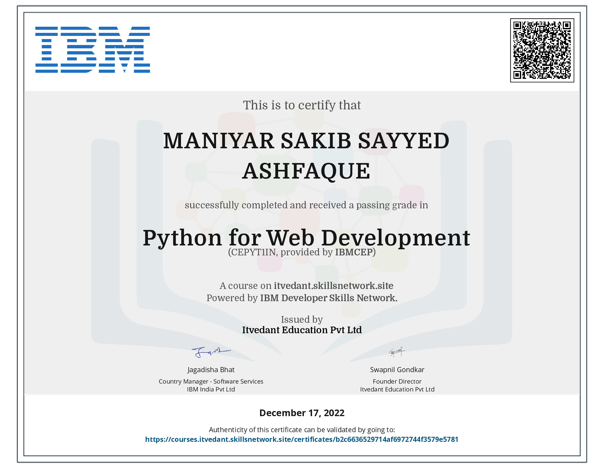Click the top-right QR code border

pyautogui.click(x=542, y=19)
